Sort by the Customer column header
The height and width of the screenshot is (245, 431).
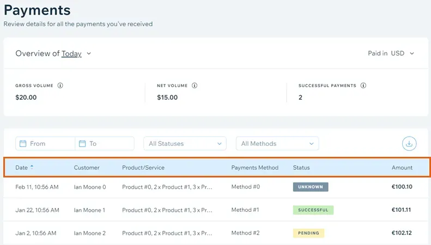point(87,168)
